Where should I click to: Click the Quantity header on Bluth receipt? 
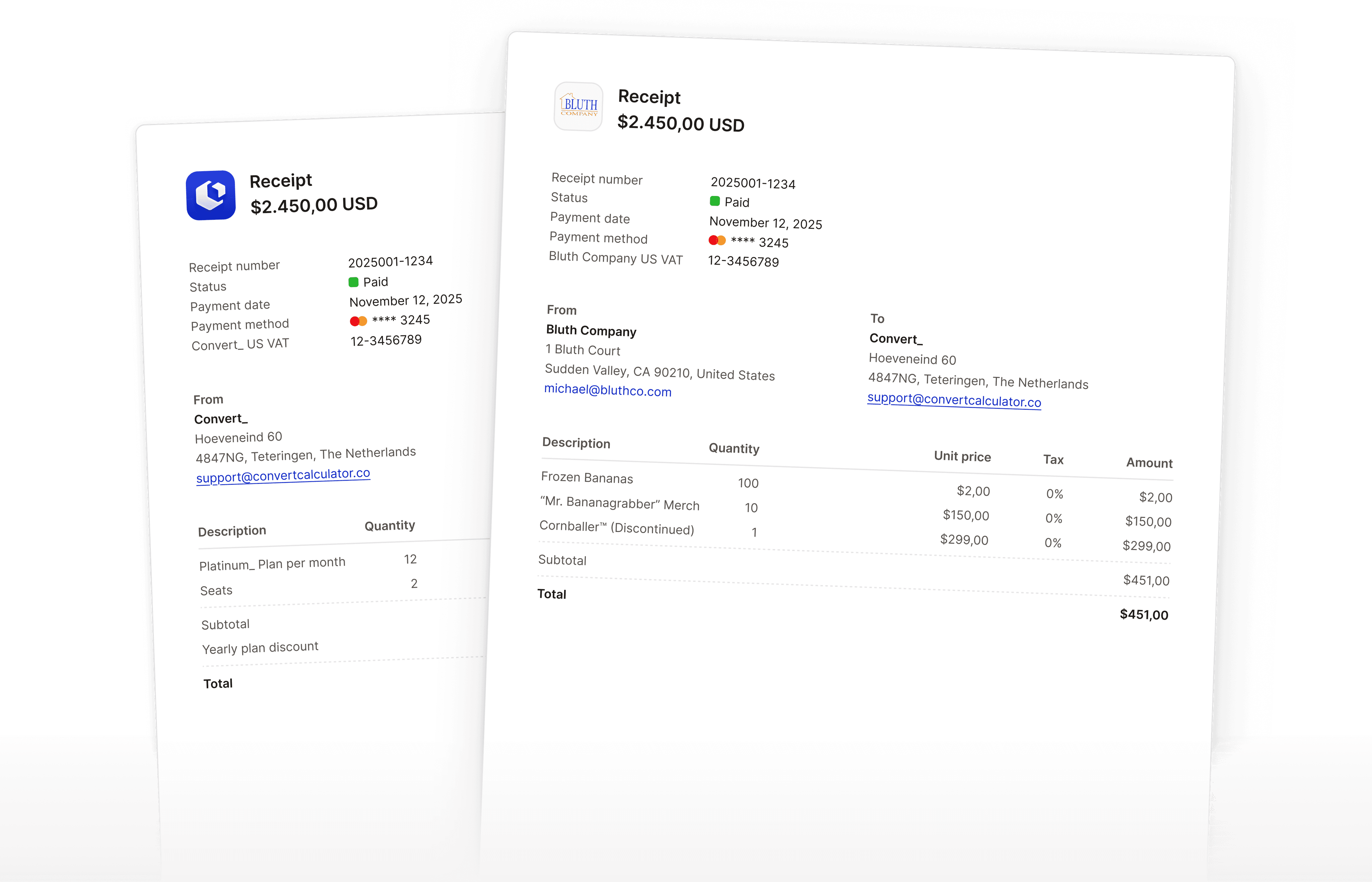click(734, 449)
